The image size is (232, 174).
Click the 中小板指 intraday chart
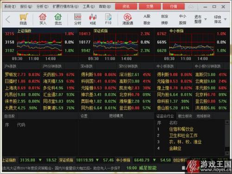[192, 44]
